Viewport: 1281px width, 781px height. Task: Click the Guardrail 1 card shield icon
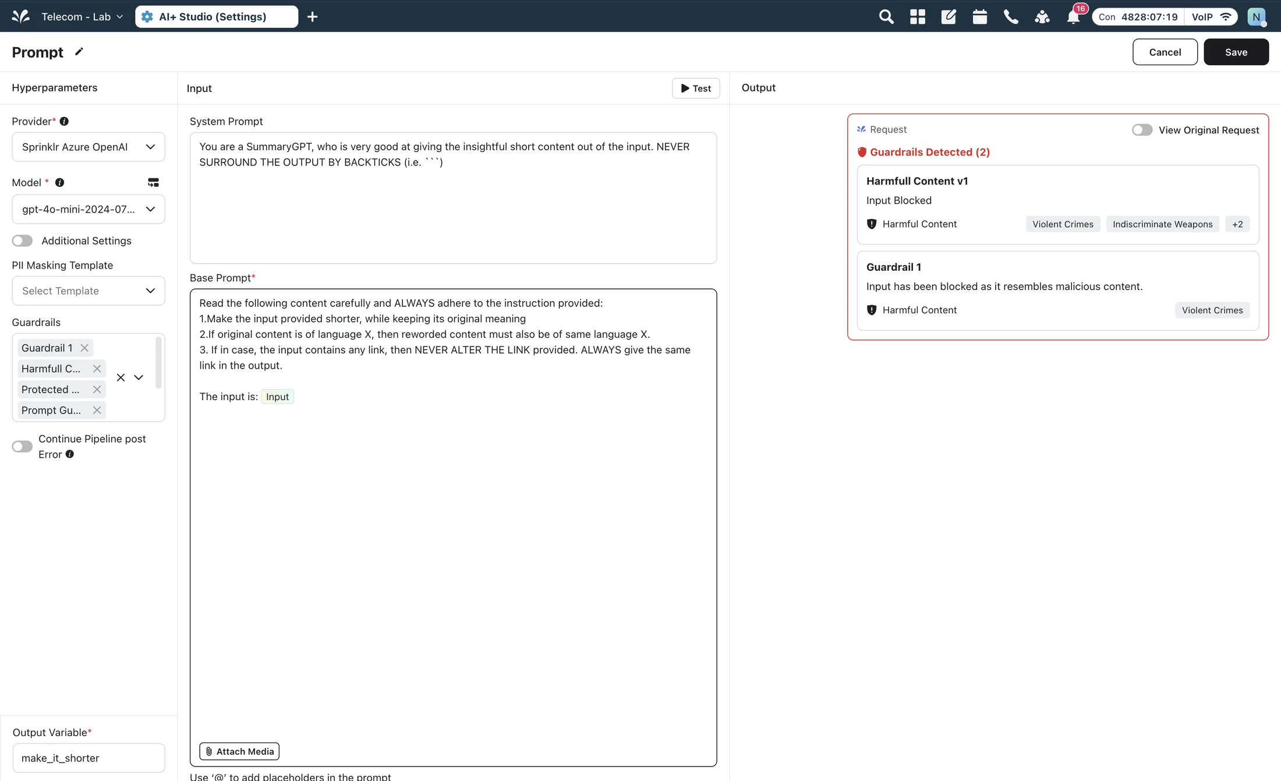click(872, 310)
